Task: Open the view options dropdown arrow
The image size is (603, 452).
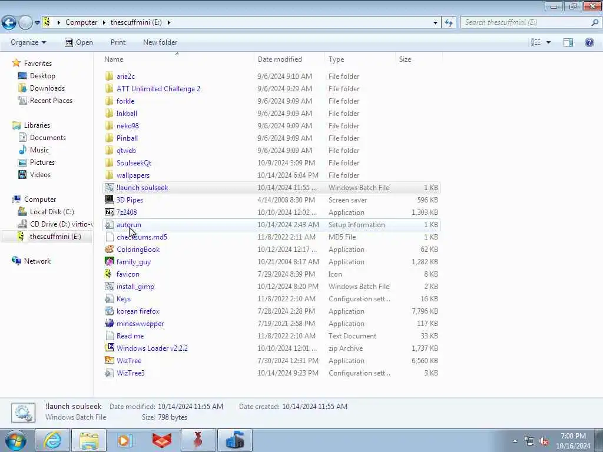Action: click(x=548, y=42)
